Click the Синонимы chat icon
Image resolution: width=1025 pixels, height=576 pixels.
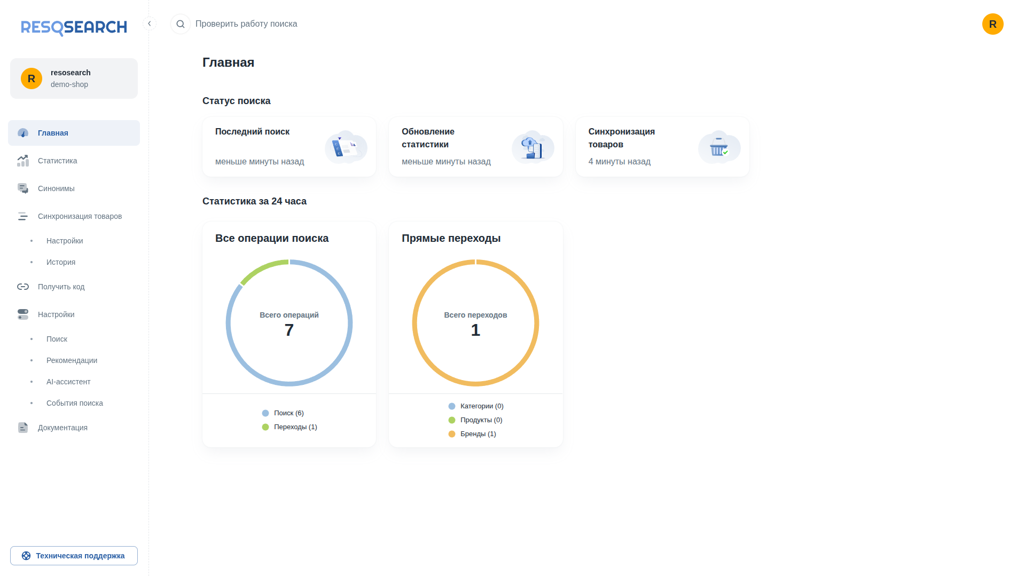coord(23,188)
